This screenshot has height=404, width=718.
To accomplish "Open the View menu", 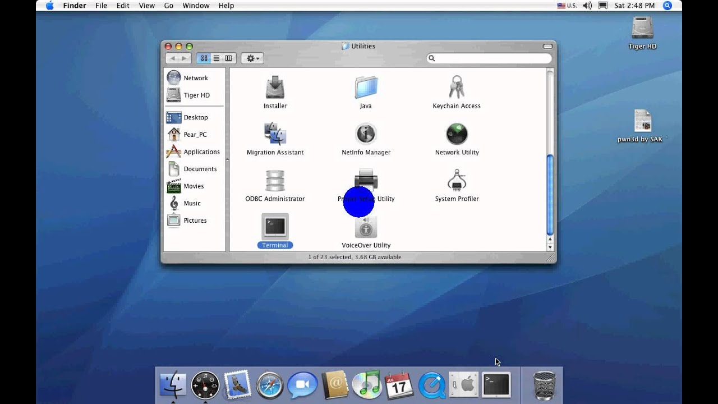I will (x=146, y=6).
